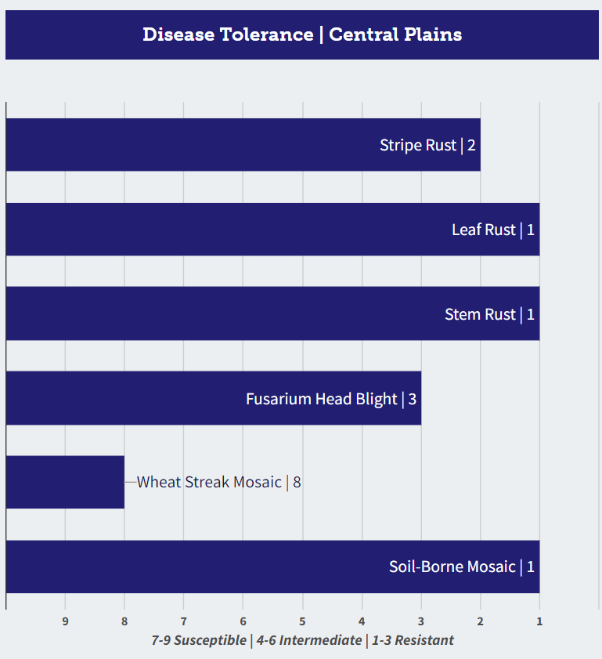Click axis tick label 1
The height and width of the screenshot is (659, 602).
(x=539, y=621)
